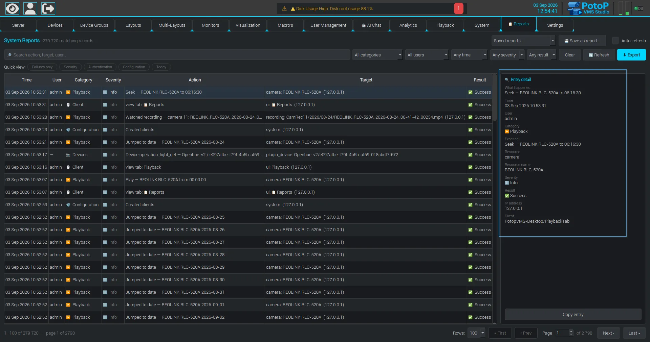Go to Next page of results
Viewport: 650px width, 342px height.
click(608, 333)
